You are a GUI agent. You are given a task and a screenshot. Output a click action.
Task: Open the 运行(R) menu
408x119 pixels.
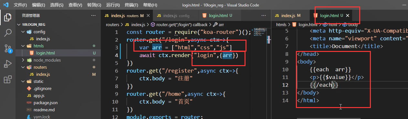(x=113, y=5)
